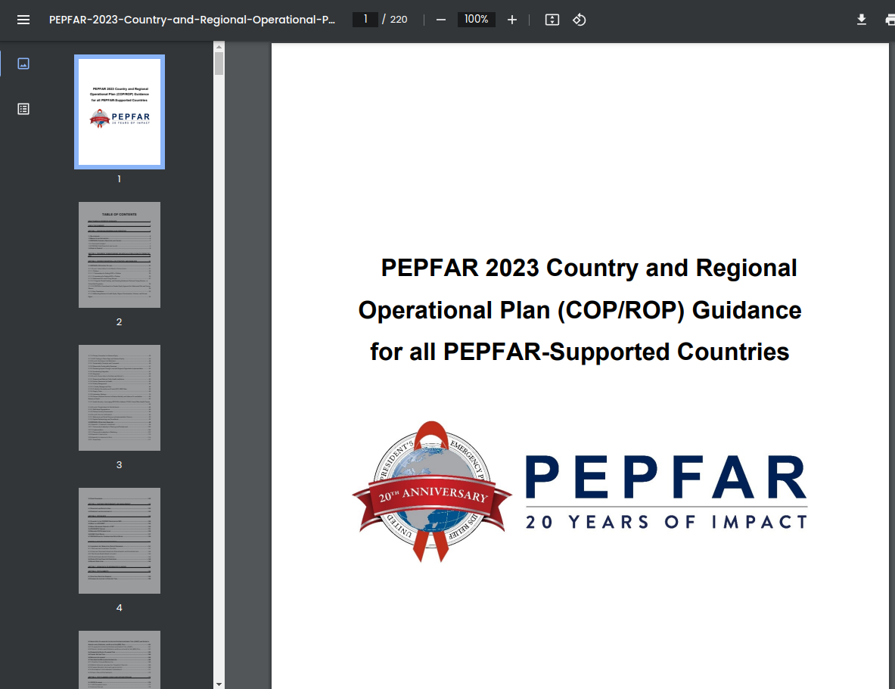
Task: Click the zoom in plus icon
Action: (x=512, y=20)
